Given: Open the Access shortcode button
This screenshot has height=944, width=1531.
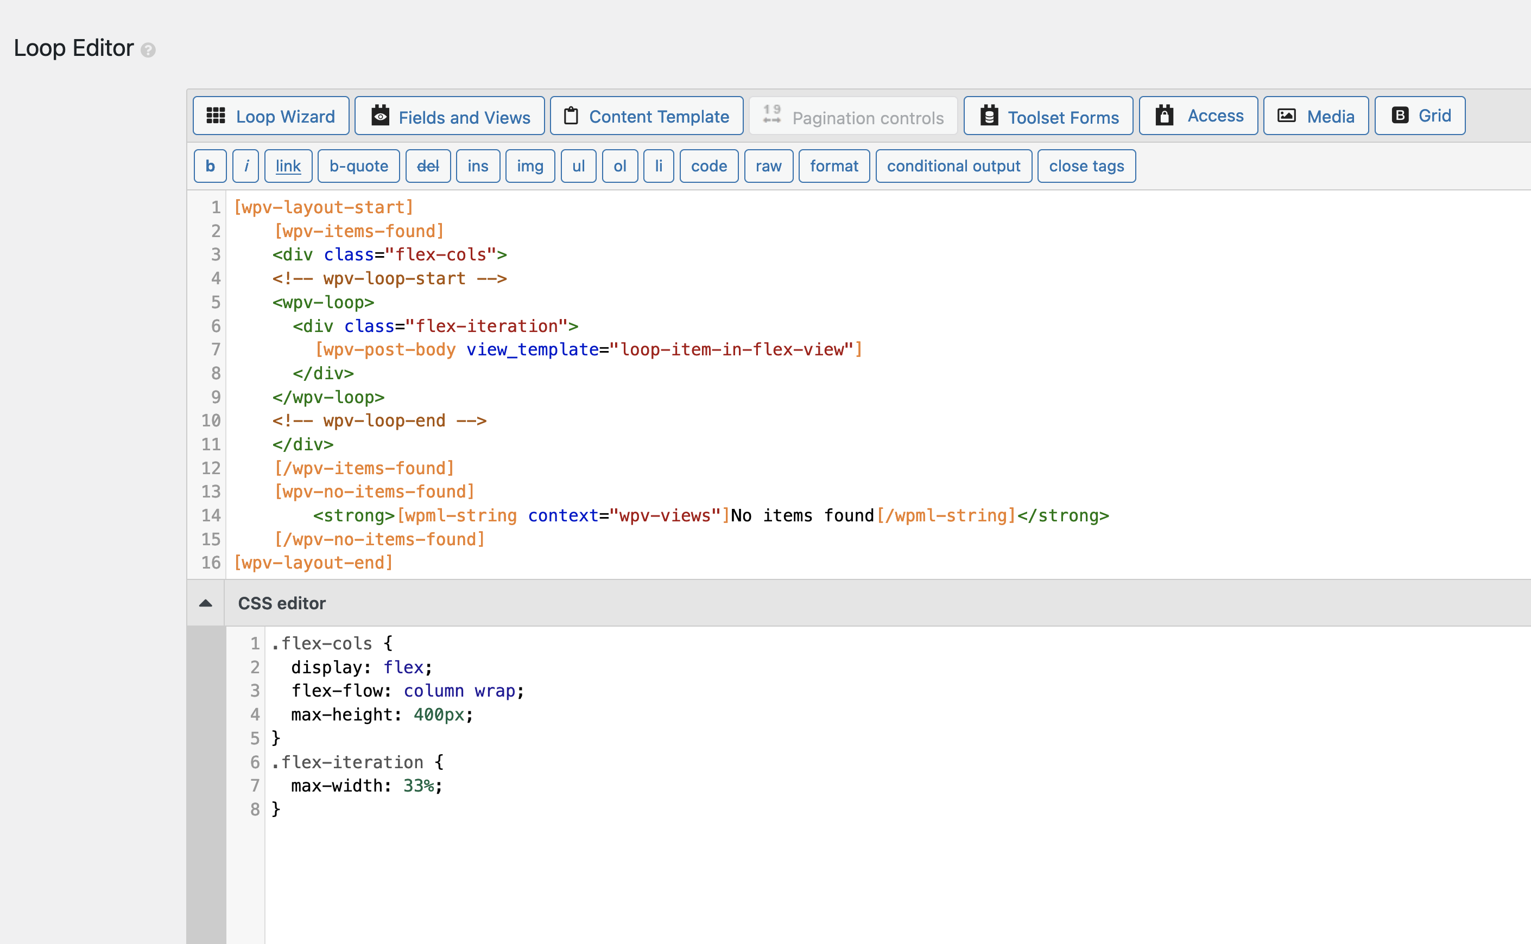Looking at the screenshot, I should [x=1198, y=116].
